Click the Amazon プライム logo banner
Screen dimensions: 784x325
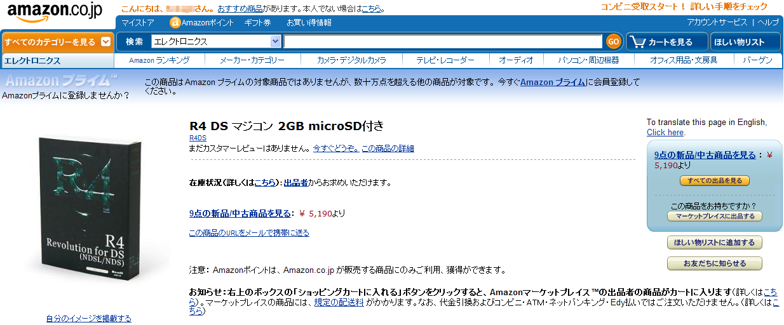61,81
